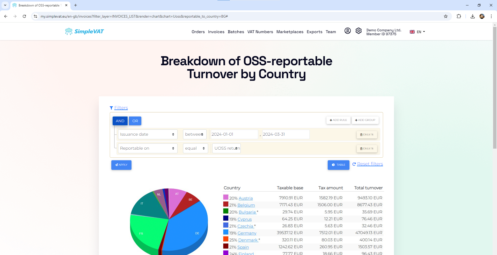
Task: Open the Spain country link
Action: (x=243, y=247)
